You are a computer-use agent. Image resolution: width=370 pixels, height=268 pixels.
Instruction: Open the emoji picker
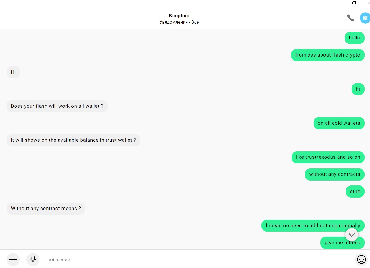coord(361,260)
